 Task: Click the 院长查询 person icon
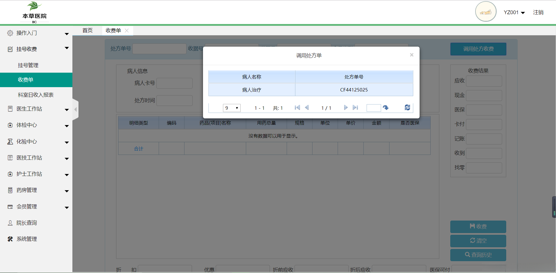[10, 223]
